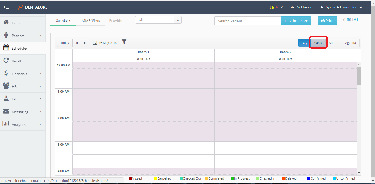375x184 pixels.
Task: Click the cash balance money icon
Action: tap(355, 20)
